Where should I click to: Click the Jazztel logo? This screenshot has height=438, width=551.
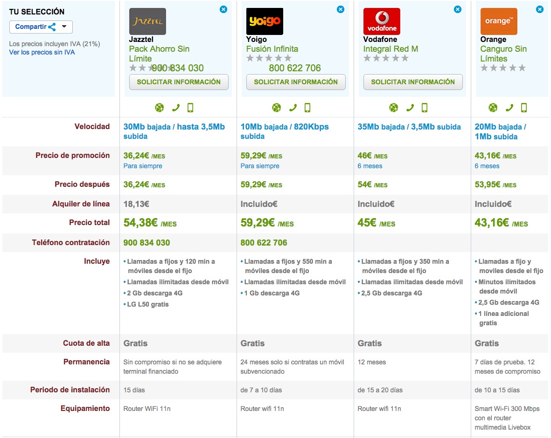tap(147, 21)
